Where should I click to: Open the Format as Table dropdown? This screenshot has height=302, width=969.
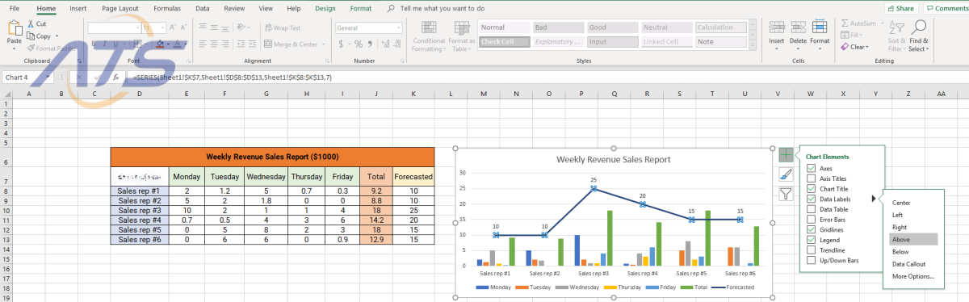461,36
